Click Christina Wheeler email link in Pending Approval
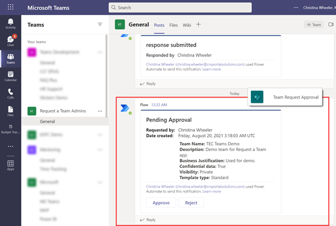 tap(195, 187)
